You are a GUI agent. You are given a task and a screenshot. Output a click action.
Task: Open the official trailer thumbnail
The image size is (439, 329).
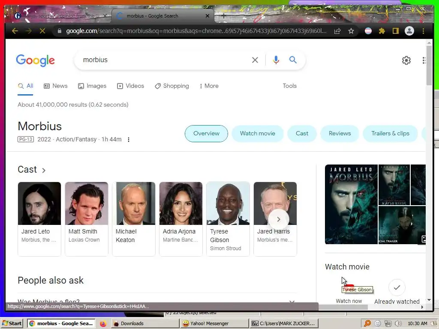(x=402, y=225)
